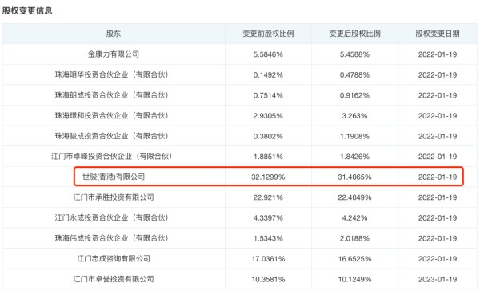The height and width of the screenshot is (291, 480).
Task: Select 珠海朗成投资合伙企业 row name
Action: 111,95
